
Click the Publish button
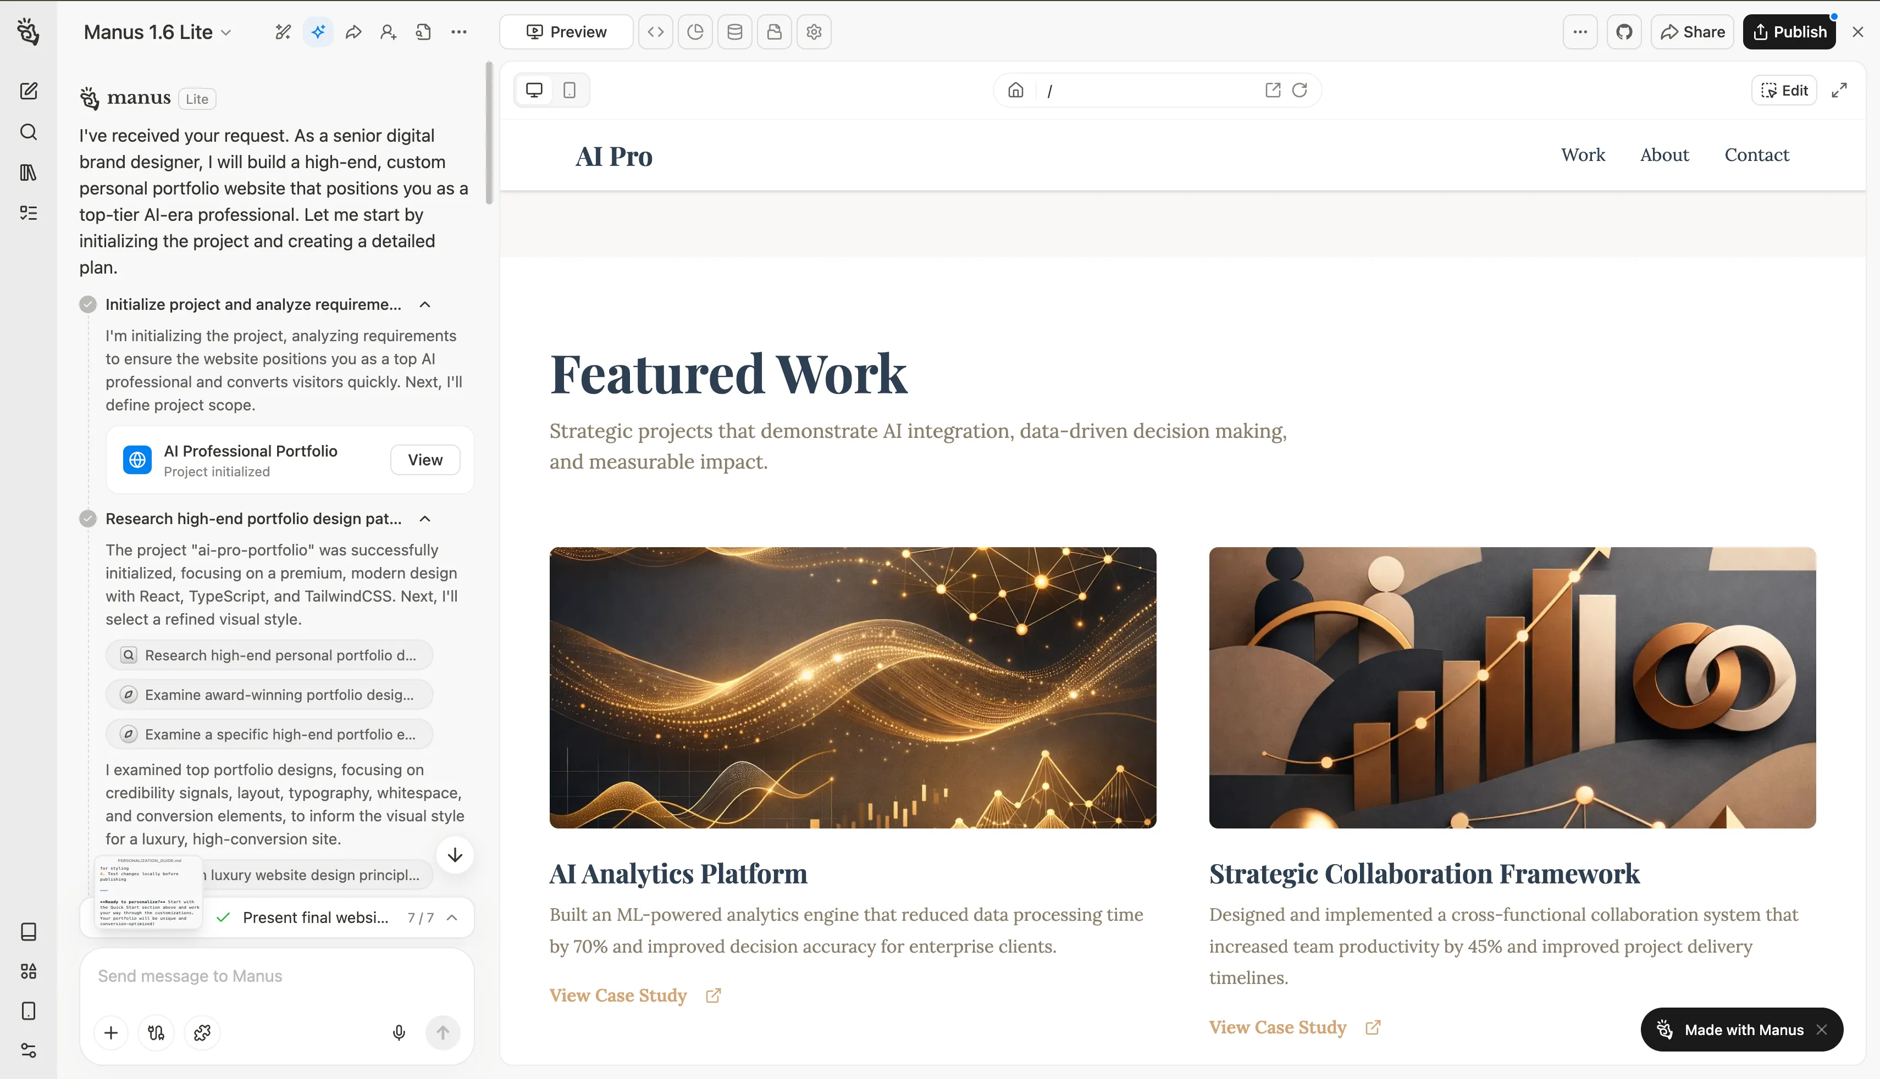pyautogui.click(x=1789, y=32)
